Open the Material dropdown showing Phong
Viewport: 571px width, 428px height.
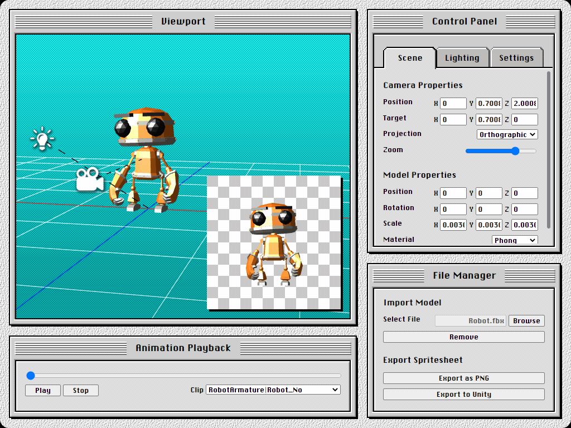click(515, 240)
